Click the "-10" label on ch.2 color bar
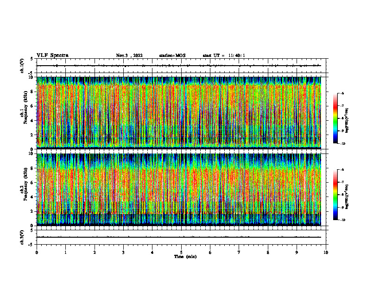The width and height of the screenshot is (367, 283). (342, 220)
